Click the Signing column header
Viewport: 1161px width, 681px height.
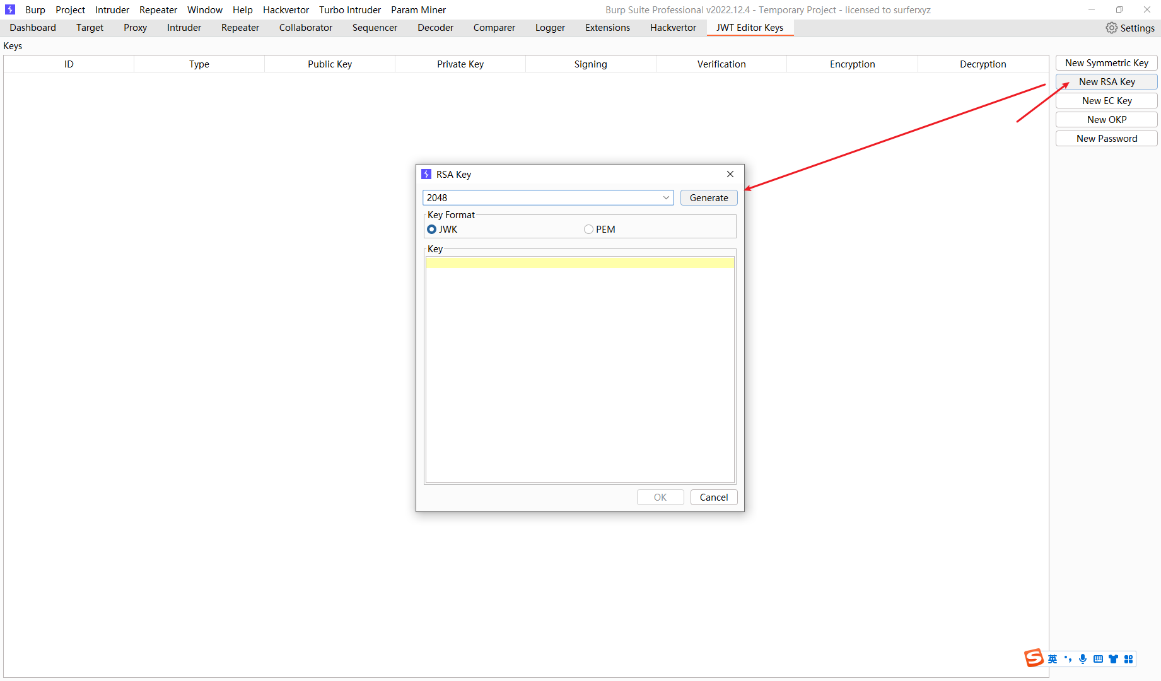591,64
